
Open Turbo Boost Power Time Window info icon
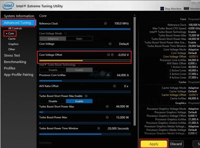[99, 128]
